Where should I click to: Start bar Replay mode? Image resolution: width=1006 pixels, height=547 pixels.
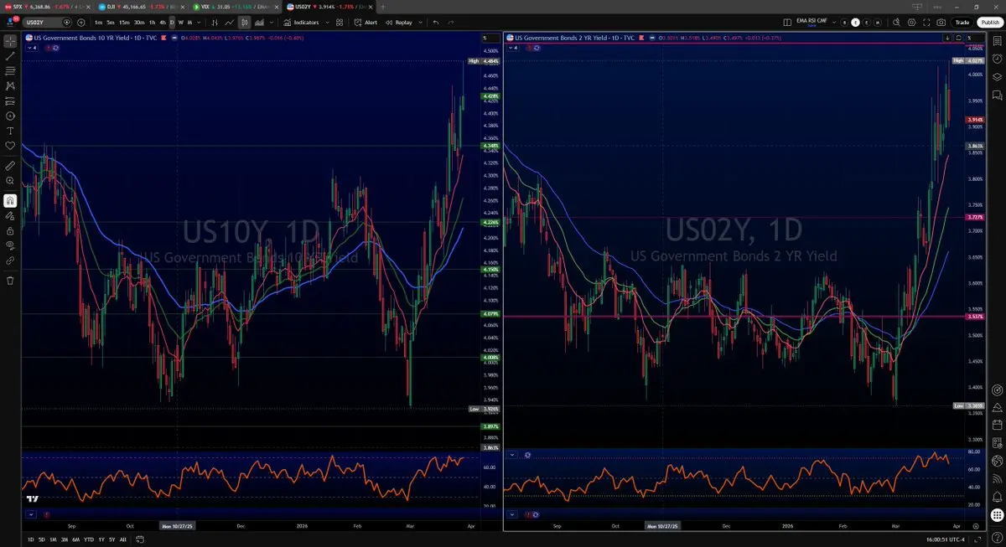click(399, 23)
